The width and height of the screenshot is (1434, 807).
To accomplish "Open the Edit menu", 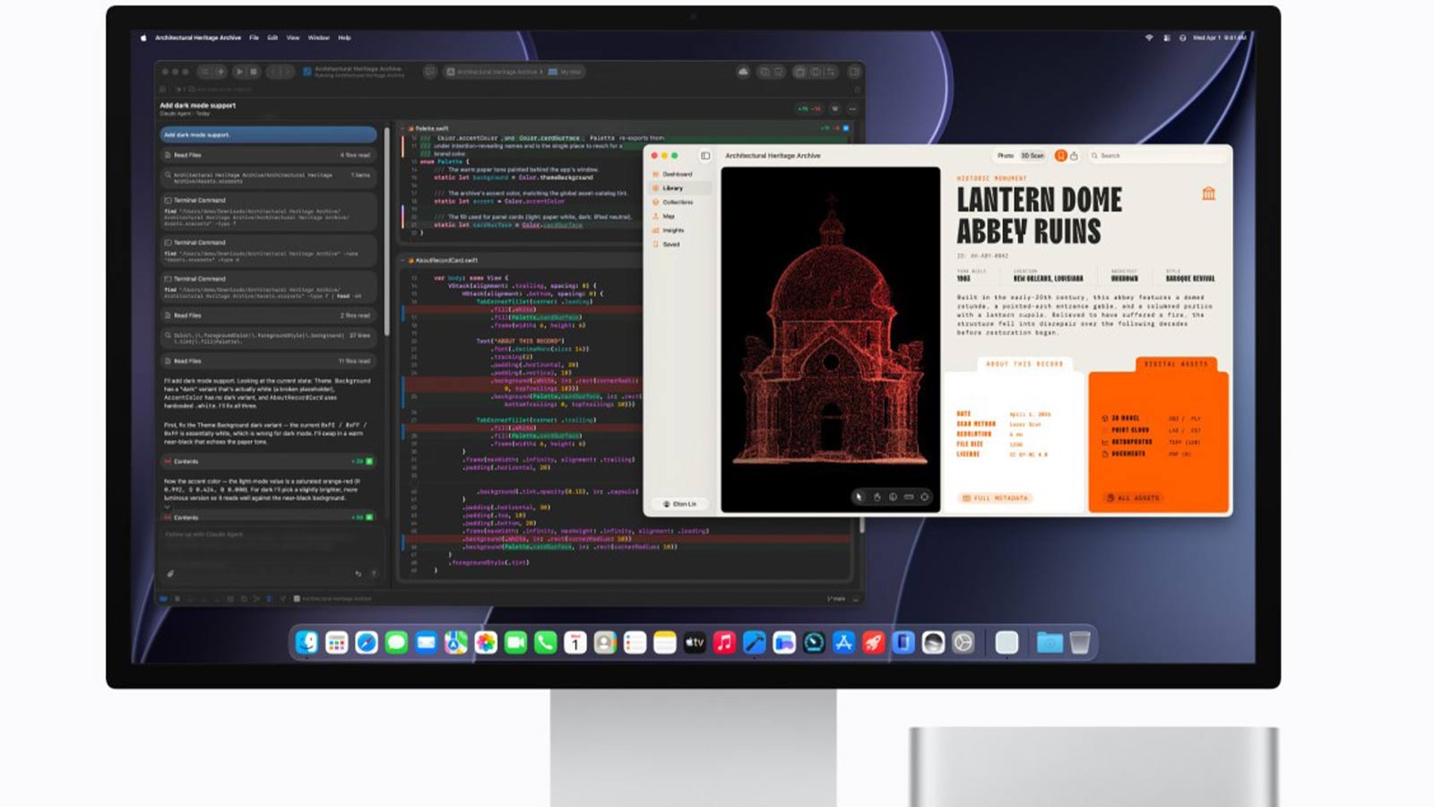I will (x=272, y=38).
